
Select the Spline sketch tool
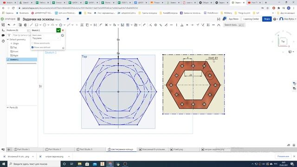pos(69,25)
